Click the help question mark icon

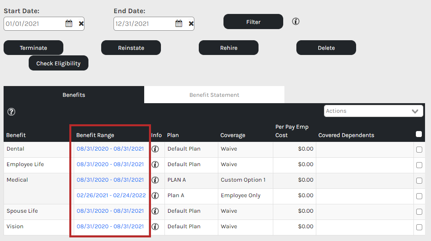[x=11, y=112]
